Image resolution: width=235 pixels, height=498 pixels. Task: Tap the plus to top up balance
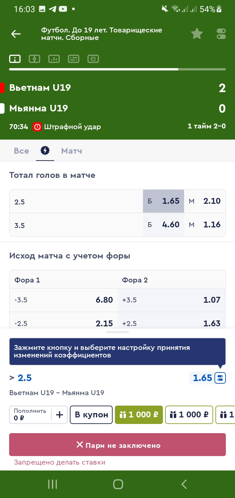click(59, 415)
